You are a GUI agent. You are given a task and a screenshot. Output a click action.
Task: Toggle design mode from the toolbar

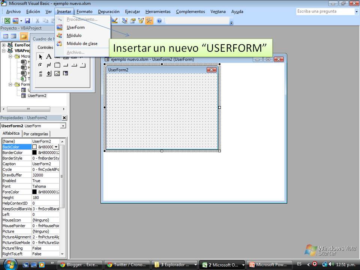[x=114, y=21]
